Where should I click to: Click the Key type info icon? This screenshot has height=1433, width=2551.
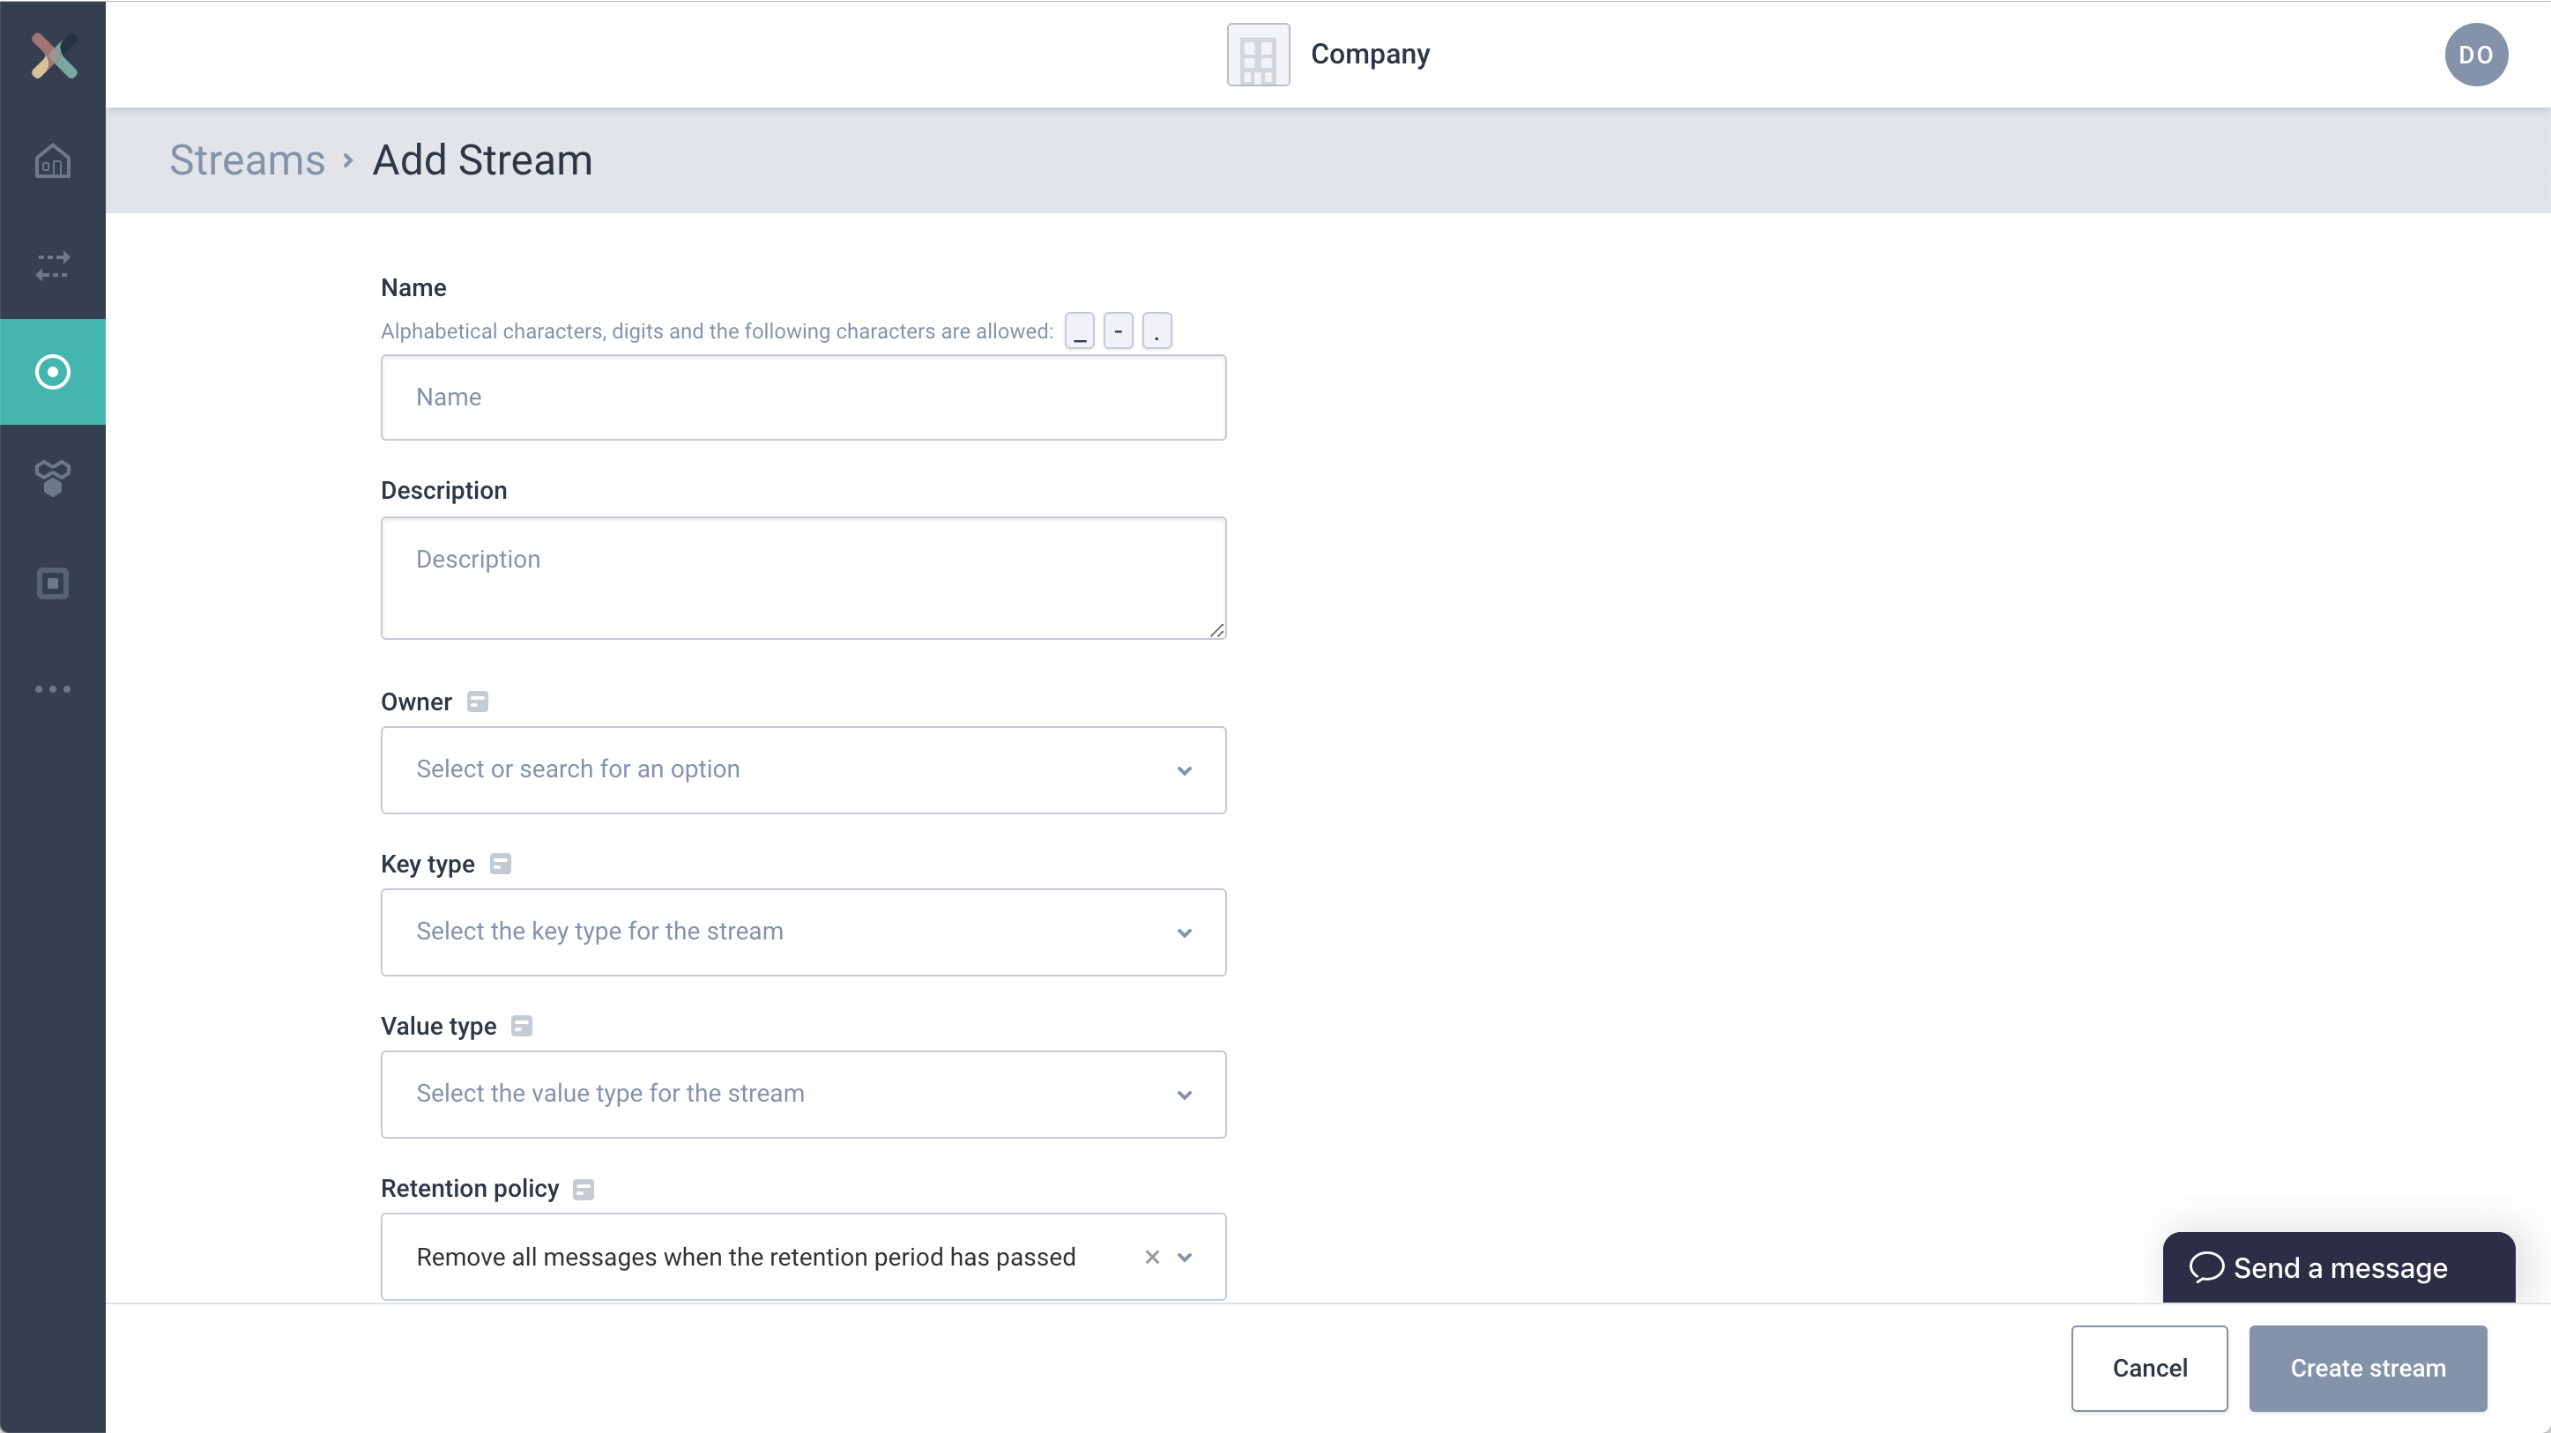pos(497,864)
